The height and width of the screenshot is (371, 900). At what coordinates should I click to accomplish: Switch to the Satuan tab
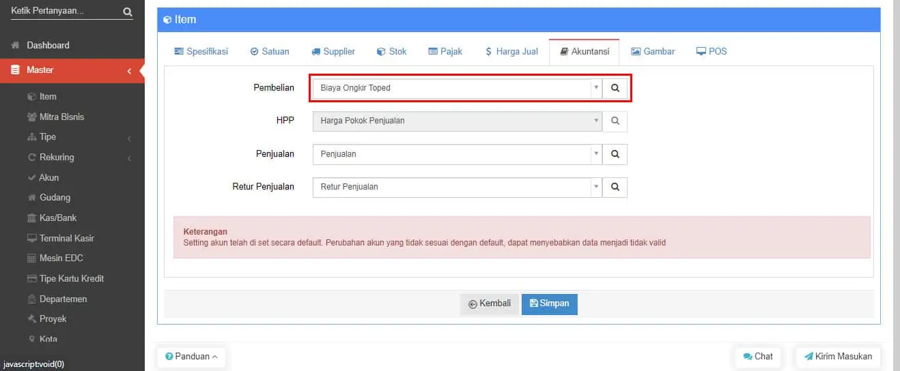pos(270,51)
